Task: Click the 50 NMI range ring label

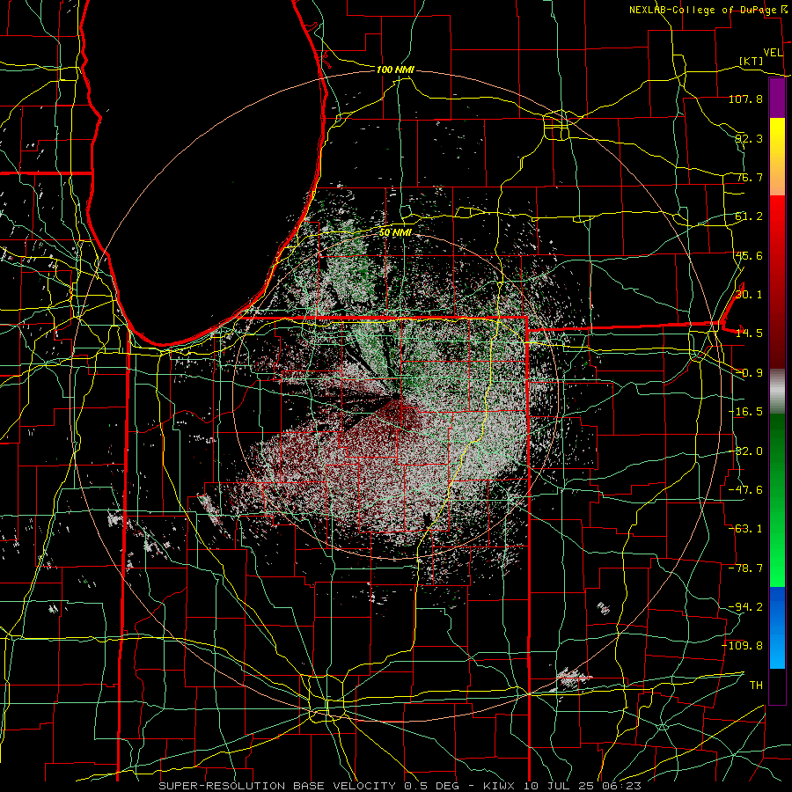Action: (x=395, y=232)
